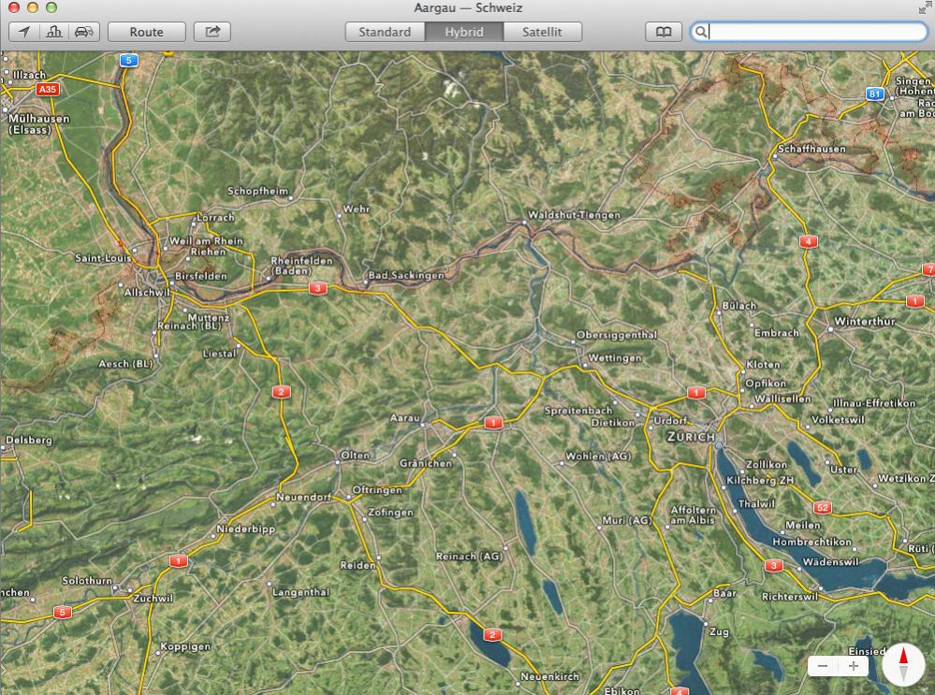Click the Mülhausen (Elsass) label
This screenshot has width=935, height=695.
click(38, 124)
